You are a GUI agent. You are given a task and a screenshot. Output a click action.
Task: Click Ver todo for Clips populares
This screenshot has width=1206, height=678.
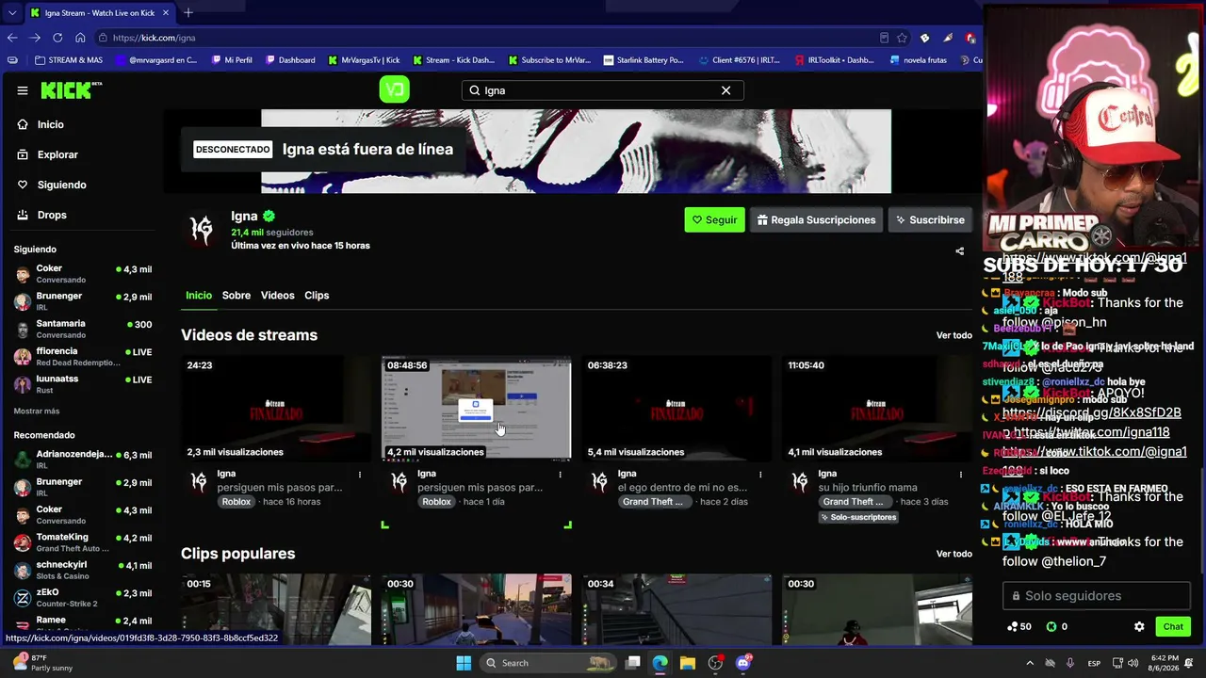coord(953,554)
